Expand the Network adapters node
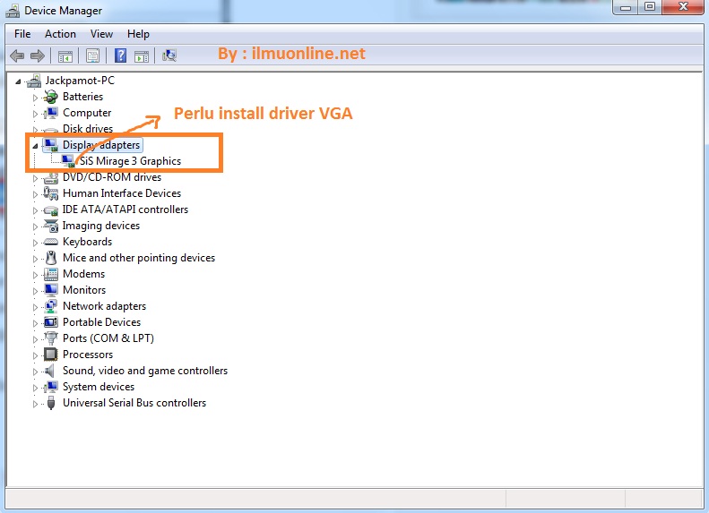This screenshot has height=513, width=709. click(36, 306)
